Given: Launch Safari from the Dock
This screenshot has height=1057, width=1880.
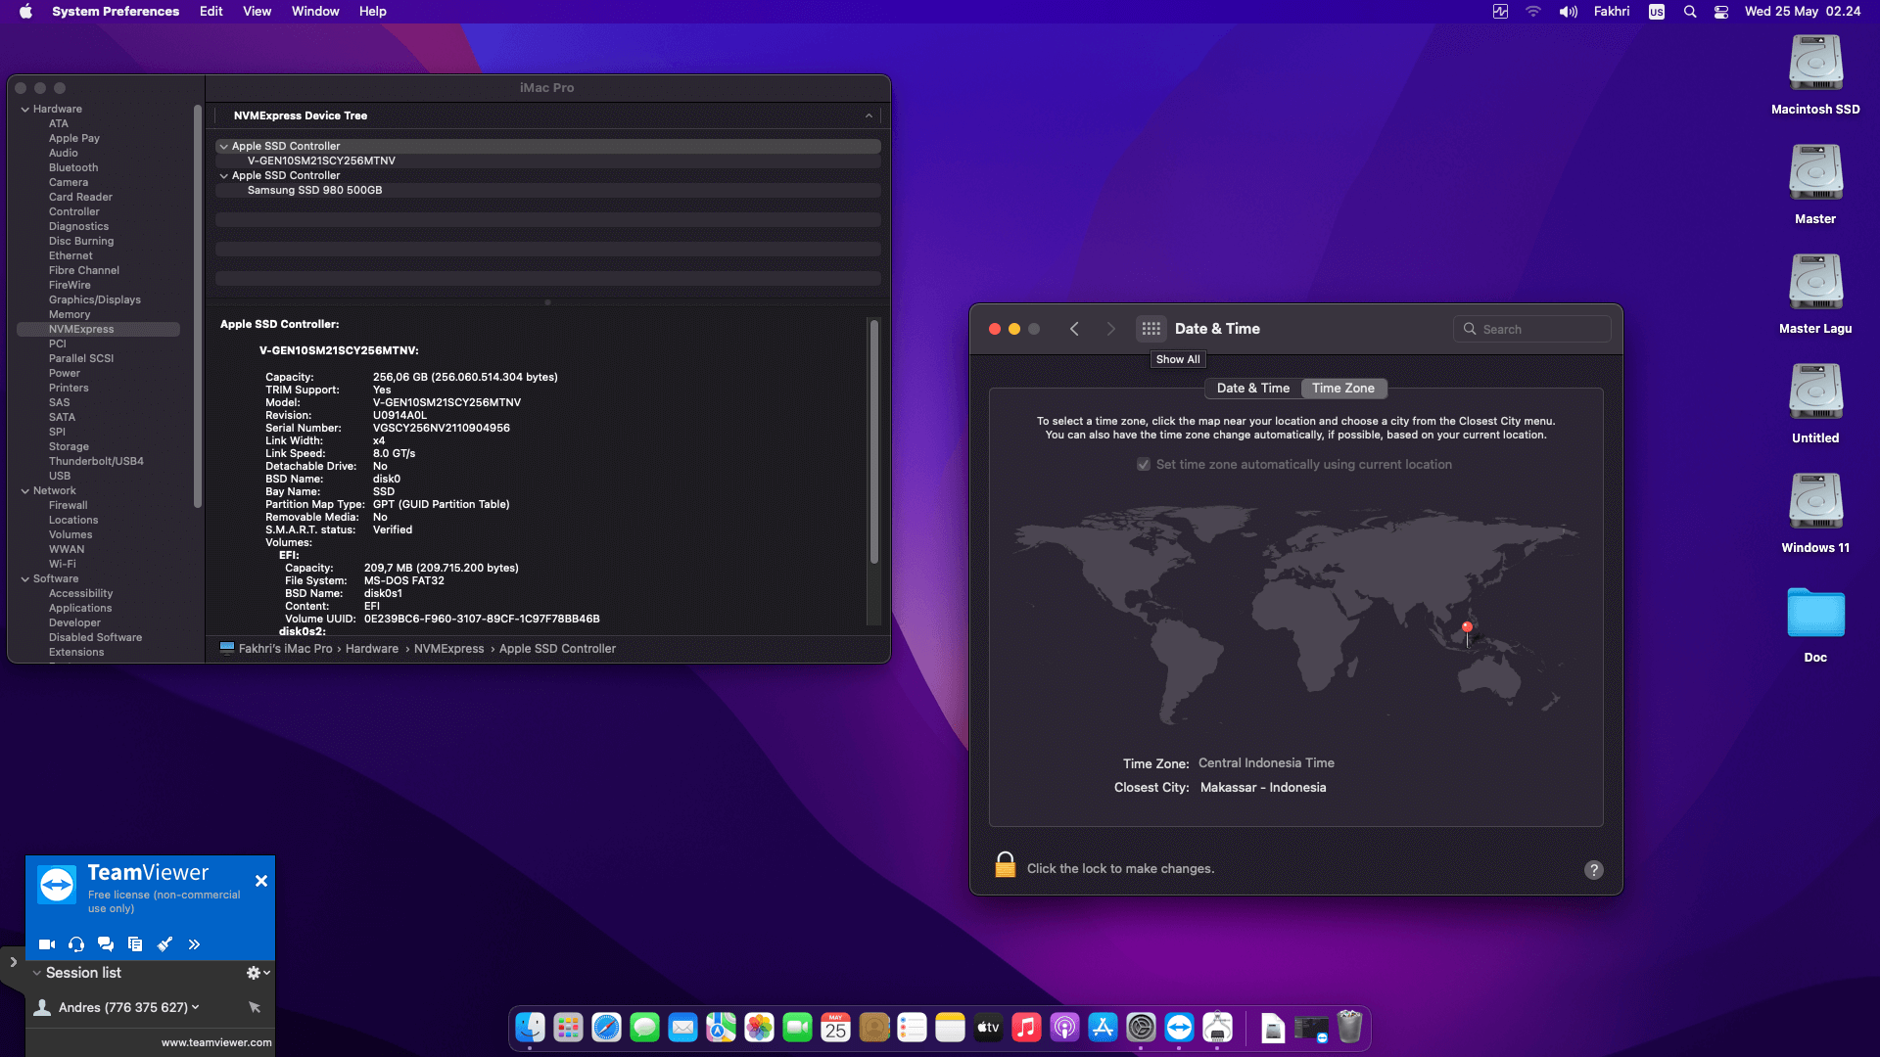Looking at the screenshot, I should (x=606, y=1028).
